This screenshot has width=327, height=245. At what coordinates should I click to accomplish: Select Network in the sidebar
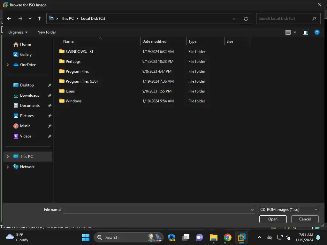[x=27, y=167]
